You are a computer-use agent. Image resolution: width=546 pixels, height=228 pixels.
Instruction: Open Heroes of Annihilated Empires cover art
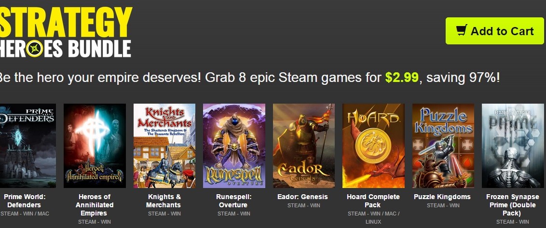95,146
